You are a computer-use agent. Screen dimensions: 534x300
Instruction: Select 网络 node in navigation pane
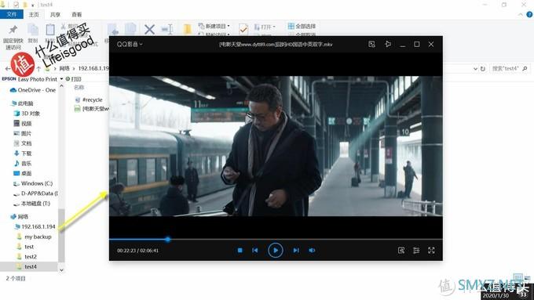(20, 216)
